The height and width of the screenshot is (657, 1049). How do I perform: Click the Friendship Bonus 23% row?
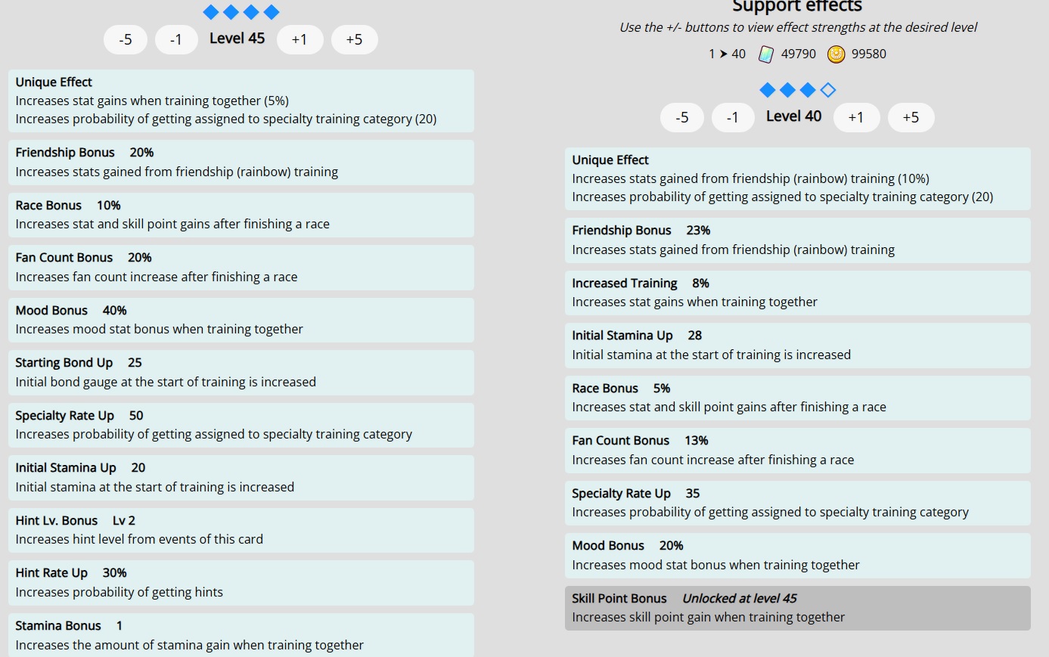click(x=798, y=240)
